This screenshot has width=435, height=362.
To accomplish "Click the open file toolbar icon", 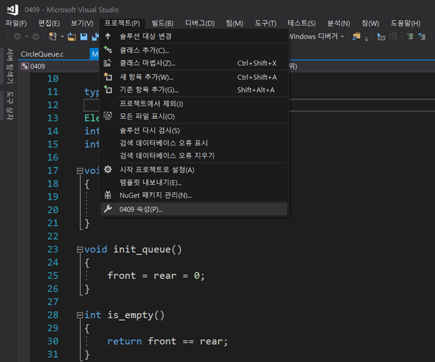I will (x=71, y=36).
